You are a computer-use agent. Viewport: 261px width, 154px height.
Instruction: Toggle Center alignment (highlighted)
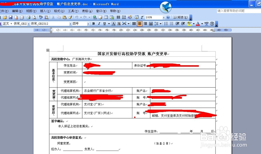(x=140, y=24)
